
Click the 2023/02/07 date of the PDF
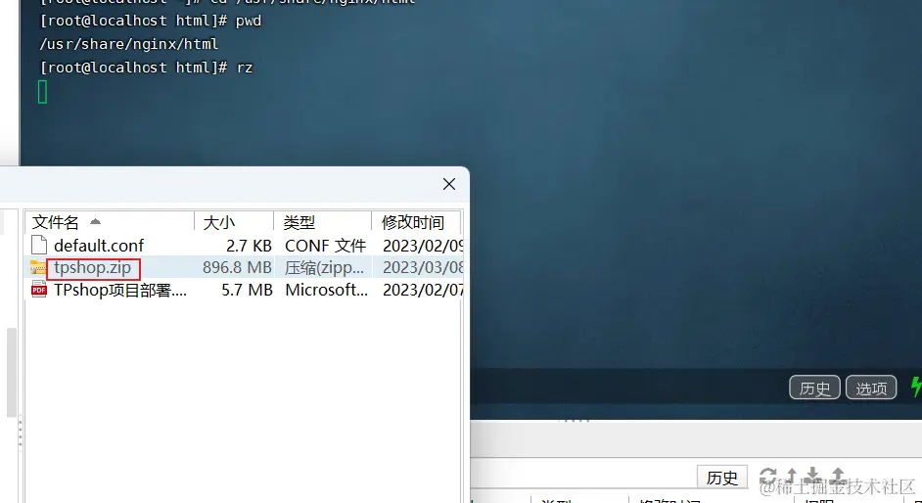[423, 291]
